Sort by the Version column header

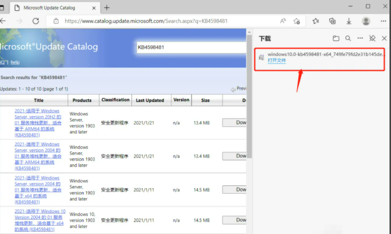click(x=181, y=100)
